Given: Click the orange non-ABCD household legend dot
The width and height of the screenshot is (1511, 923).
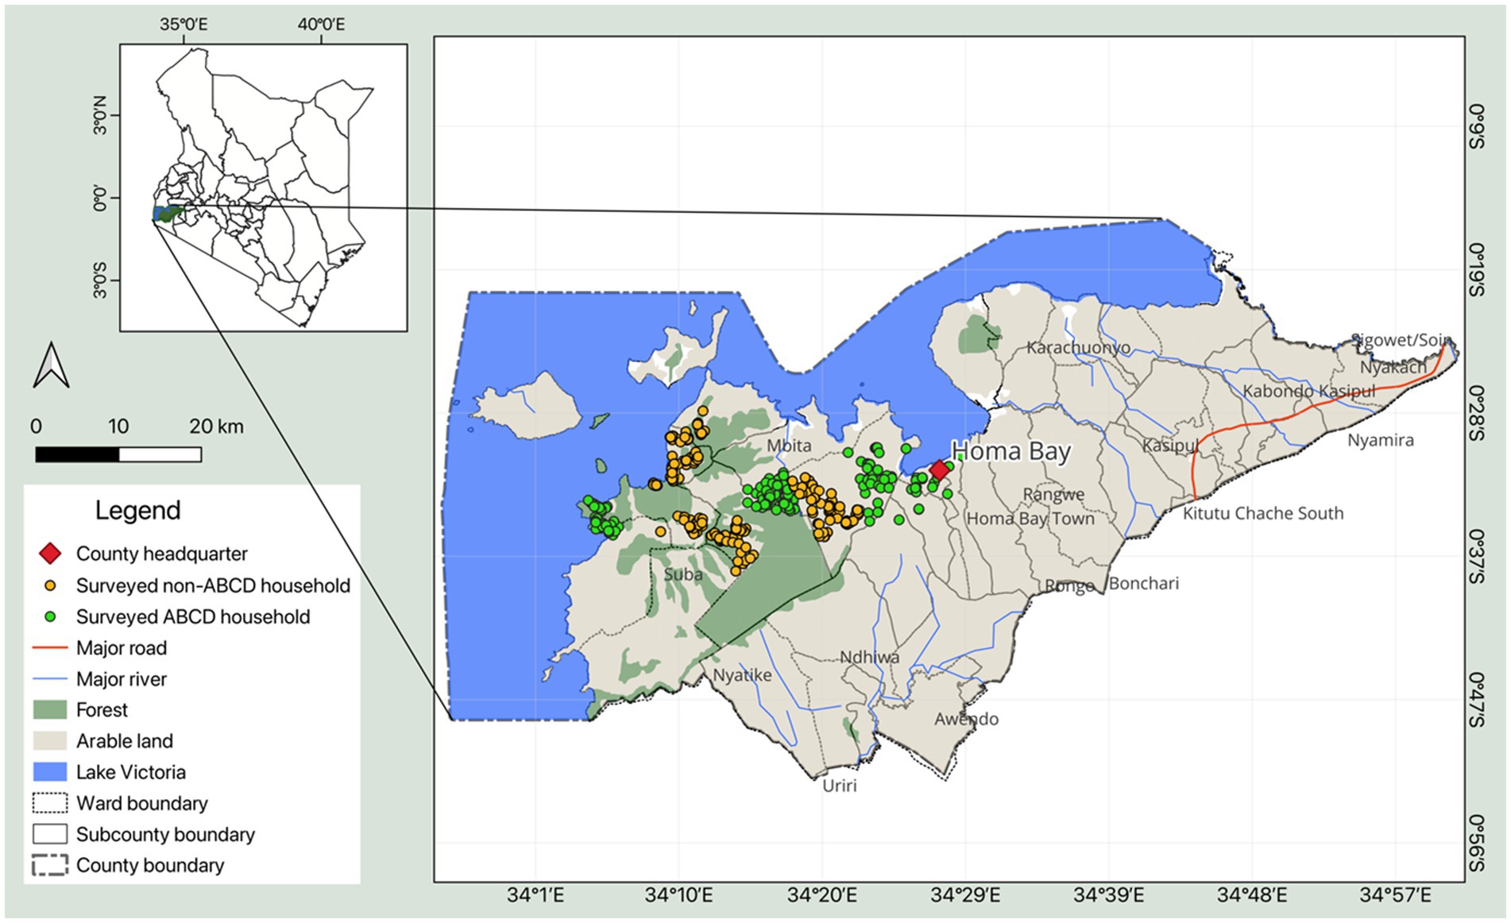Looking at the screenshot, I should point(50,585).
